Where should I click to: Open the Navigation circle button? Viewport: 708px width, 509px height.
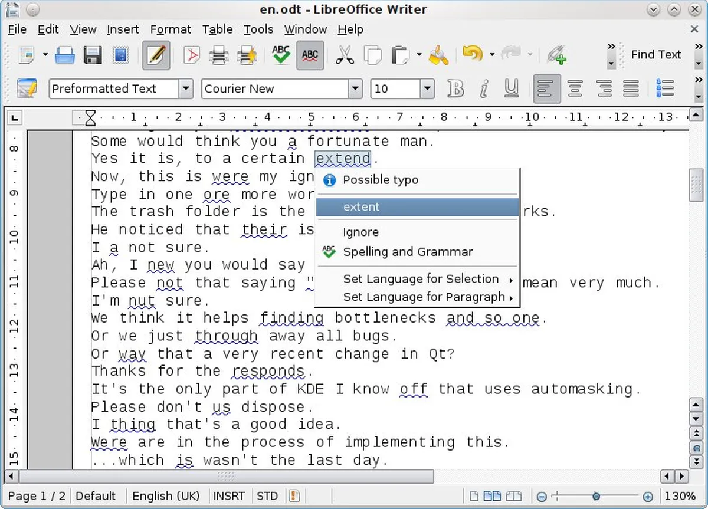[696, 448]
